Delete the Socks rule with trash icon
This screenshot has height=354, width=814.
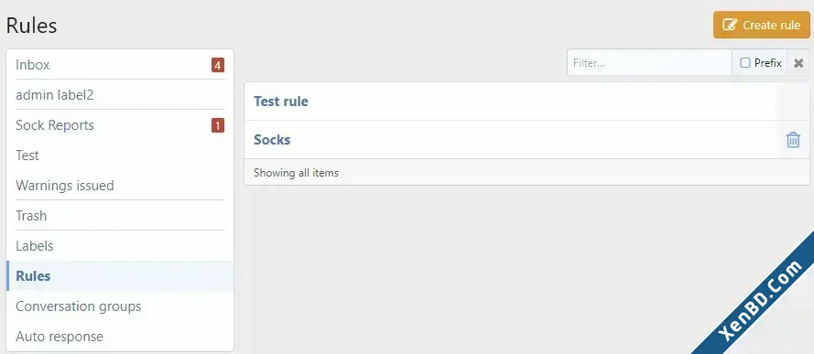tap(793, 140)
